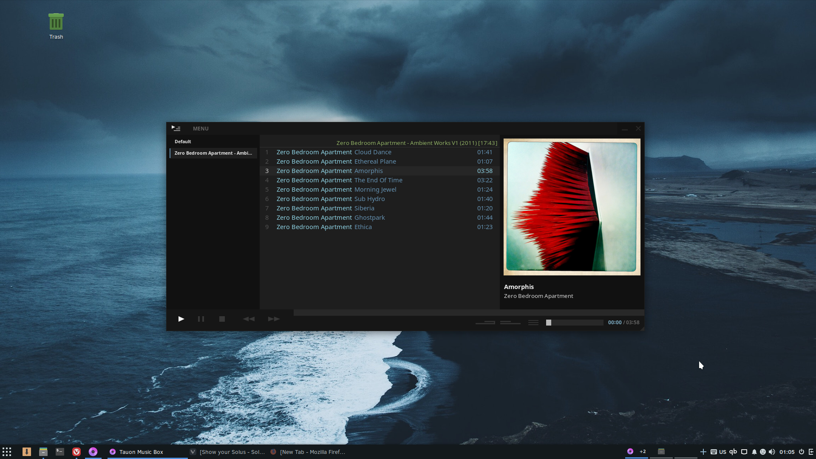Toggle shuffle/random mode icon

(x=510, y=323)
